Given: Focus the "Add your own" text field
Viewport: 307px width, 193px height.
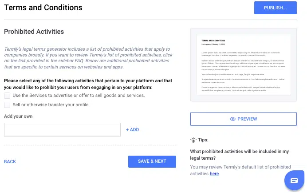Looking at the screenshot, I should (x=62, y=130).
